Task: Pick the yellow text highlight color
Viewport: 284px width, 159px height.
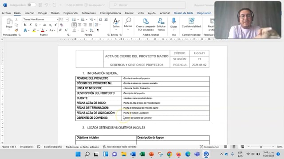Action: coord(34,30)
